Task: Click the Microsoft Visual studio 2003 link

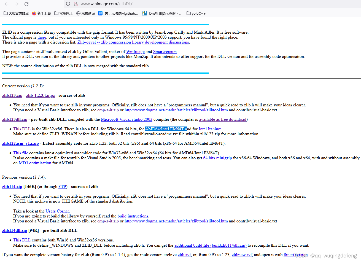Action: click(x=126, y=119)
